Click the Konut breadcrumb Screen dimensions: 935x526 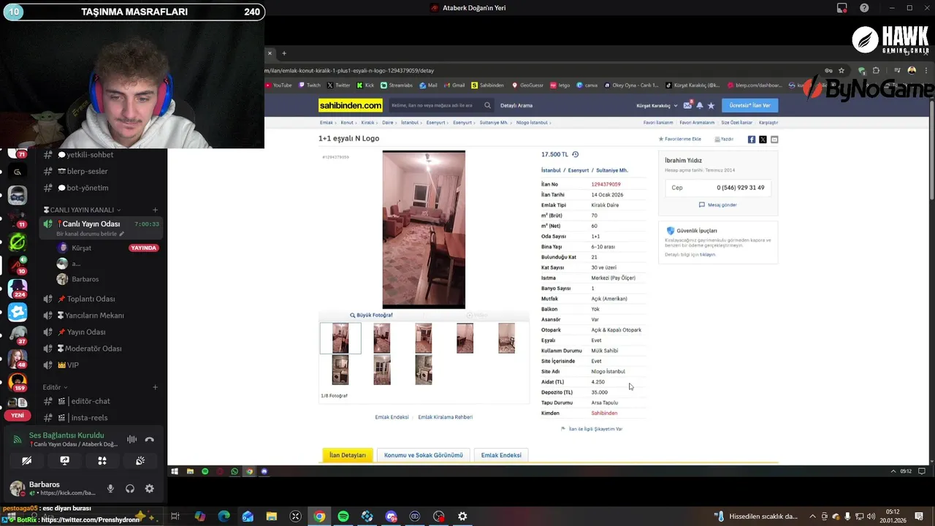[347, 123]
